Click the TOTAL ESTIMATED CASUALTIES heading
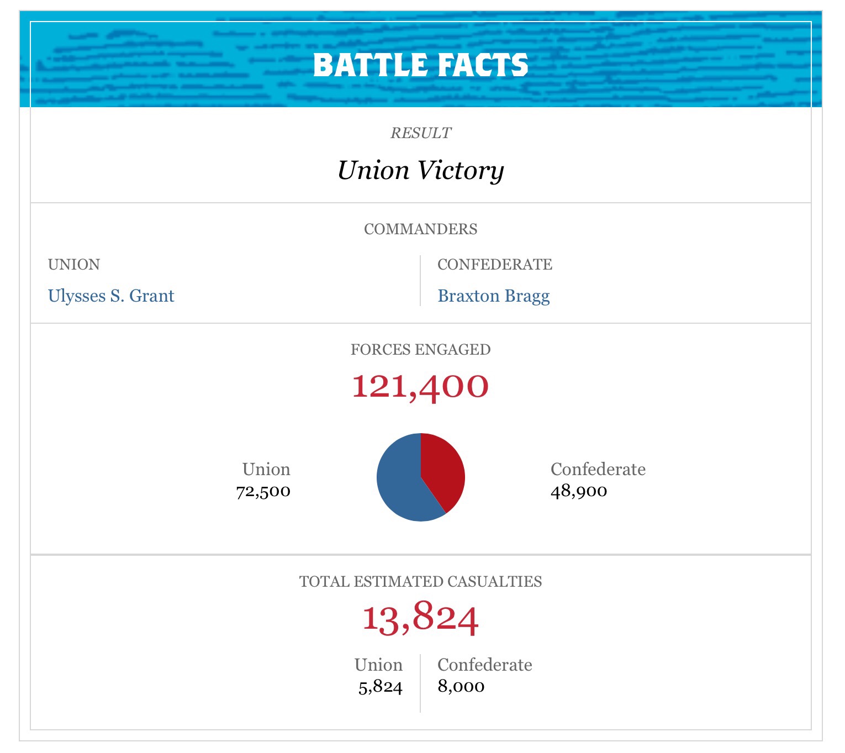Image resolution: width=845 pixels, height=753 pixels. pyautogui.click(x=421, y=582)
